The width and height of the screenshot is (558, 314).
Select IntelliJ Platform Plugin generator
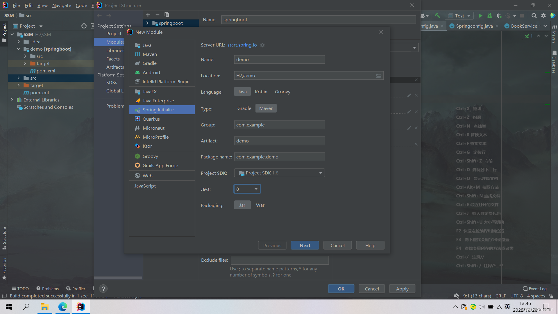162,81
